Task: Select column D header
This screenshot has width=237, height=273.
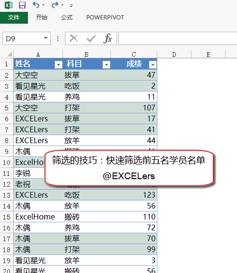Action: pos(174,55)
